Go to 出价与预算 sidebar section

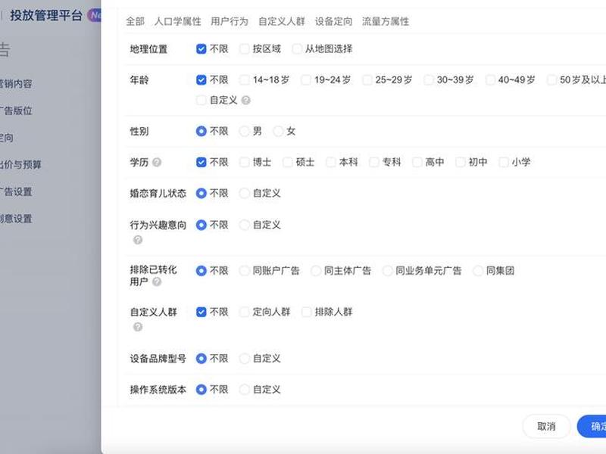[x=20, y=165]
